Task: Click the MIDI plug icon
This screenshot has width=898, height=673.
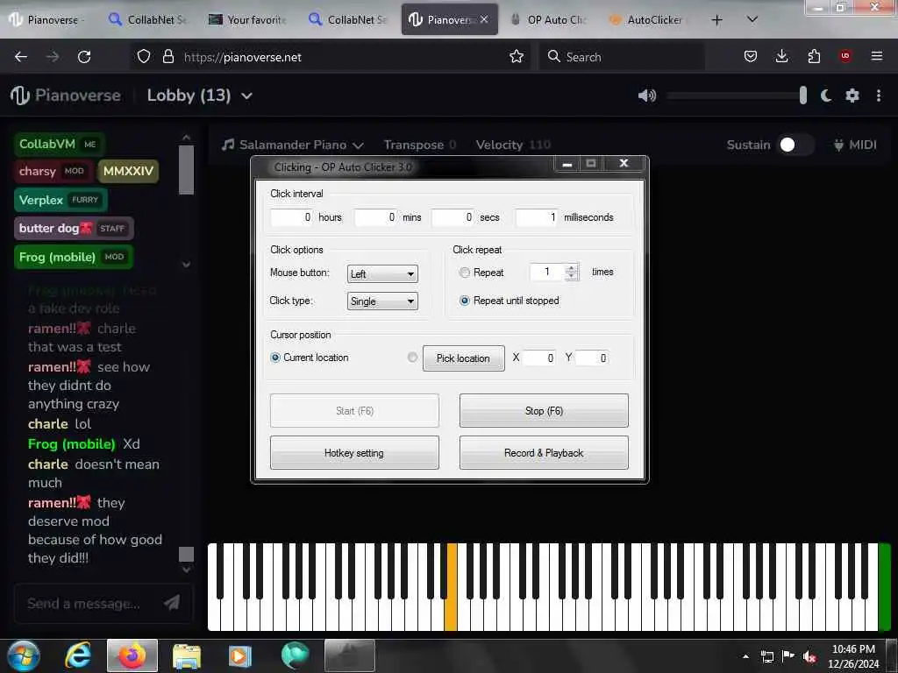Action: pyautogui.click(x=838, y=145)
